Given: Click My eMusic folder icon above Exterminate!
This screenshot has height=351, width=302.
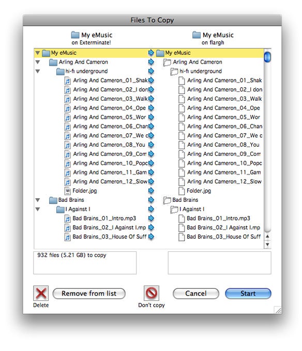Looking at the screenshot, I should point(75,35).
